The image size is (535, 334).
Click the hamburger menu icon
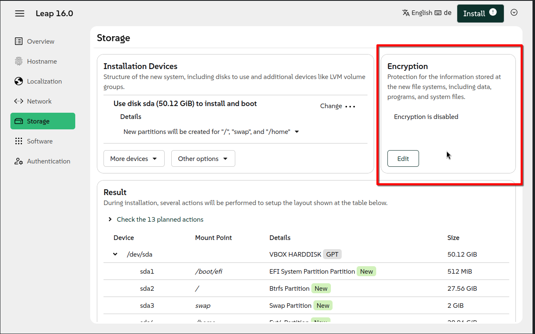20,13
